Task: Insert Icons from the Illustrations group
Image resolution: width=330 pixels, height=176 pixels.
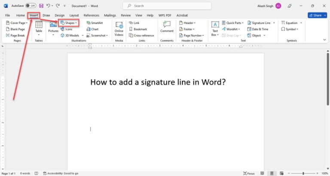Action: pyautogui.click(x=67, y=29)
